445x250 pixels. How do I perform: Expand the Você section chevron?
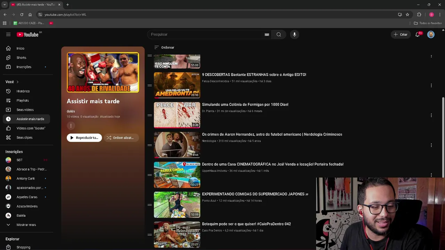[x=17, y=82]
